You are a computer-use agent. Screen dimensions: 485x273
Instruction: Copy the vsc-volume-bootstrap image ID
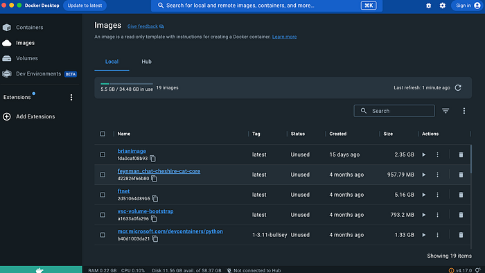click(x=154, y=219)
